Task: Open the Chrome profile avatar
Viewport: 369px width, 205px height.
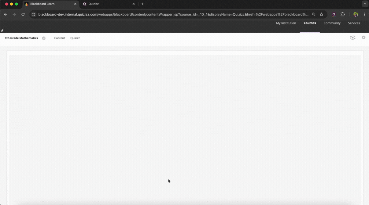Action: (356, 14)
